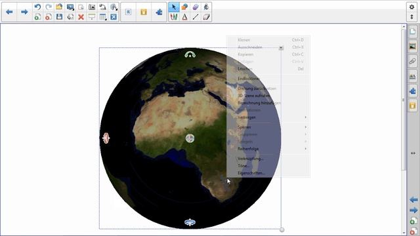Click the screen shade icon

(92, 17)
